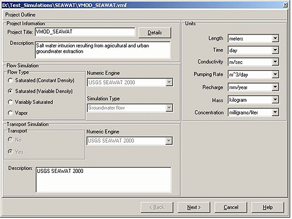Open Help for this dialog
The width and height of the screenshot is (292, 219).
[267, 207]
